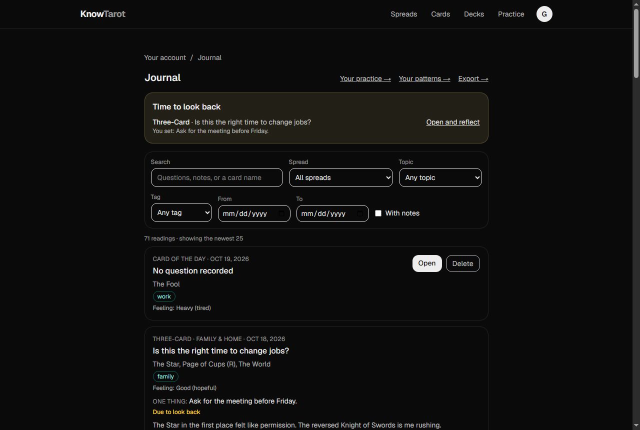Image resolution: width=640 pixels, height=430 pixels.
Task: Click the family tag chip
Action: [x=165, y=376]
